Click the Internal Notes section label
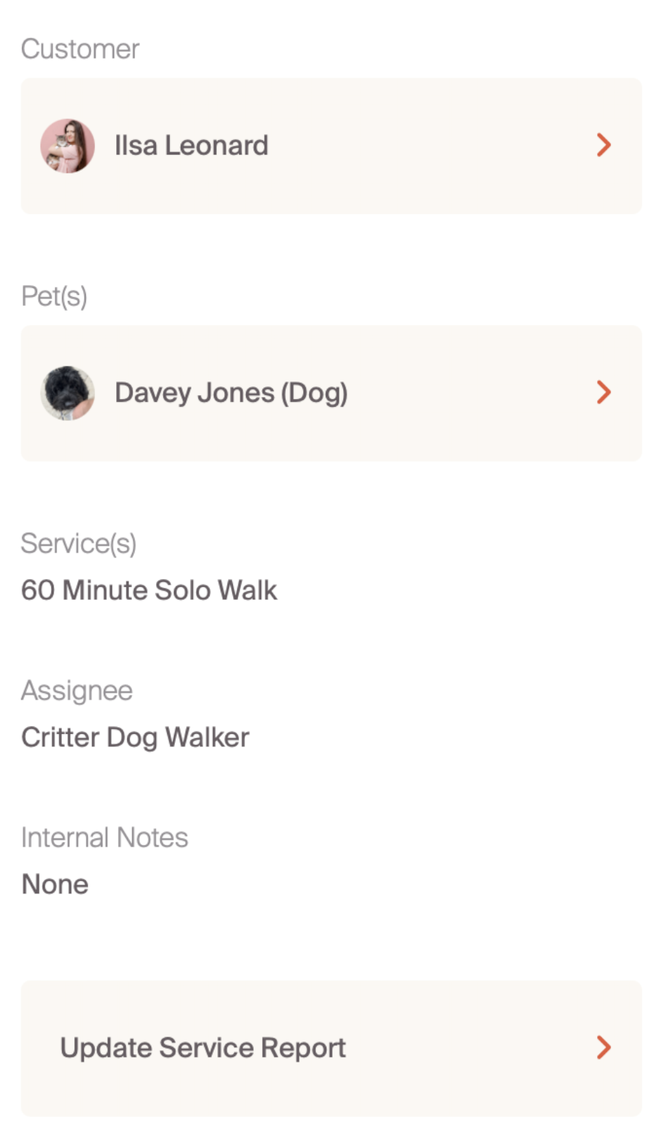 click(x=104, y=838)
